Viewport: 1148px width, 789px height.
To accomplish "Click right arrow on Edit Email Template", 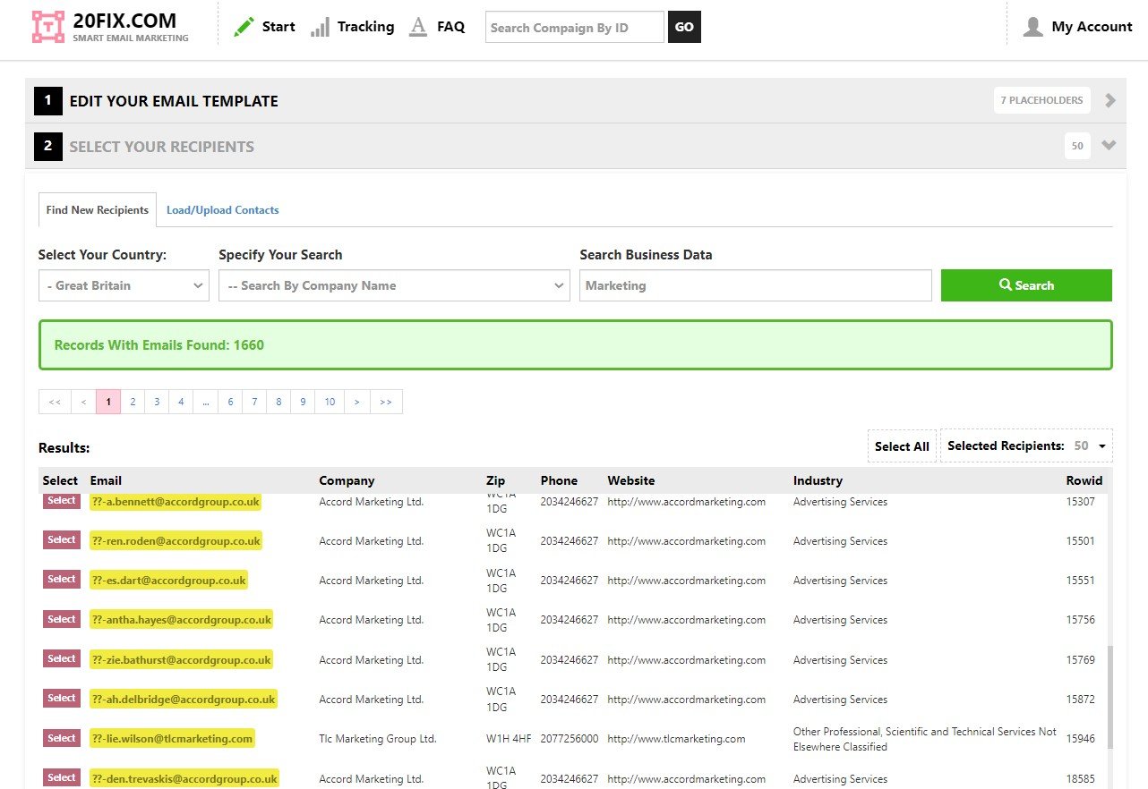I will click(x=1110, y=100).
